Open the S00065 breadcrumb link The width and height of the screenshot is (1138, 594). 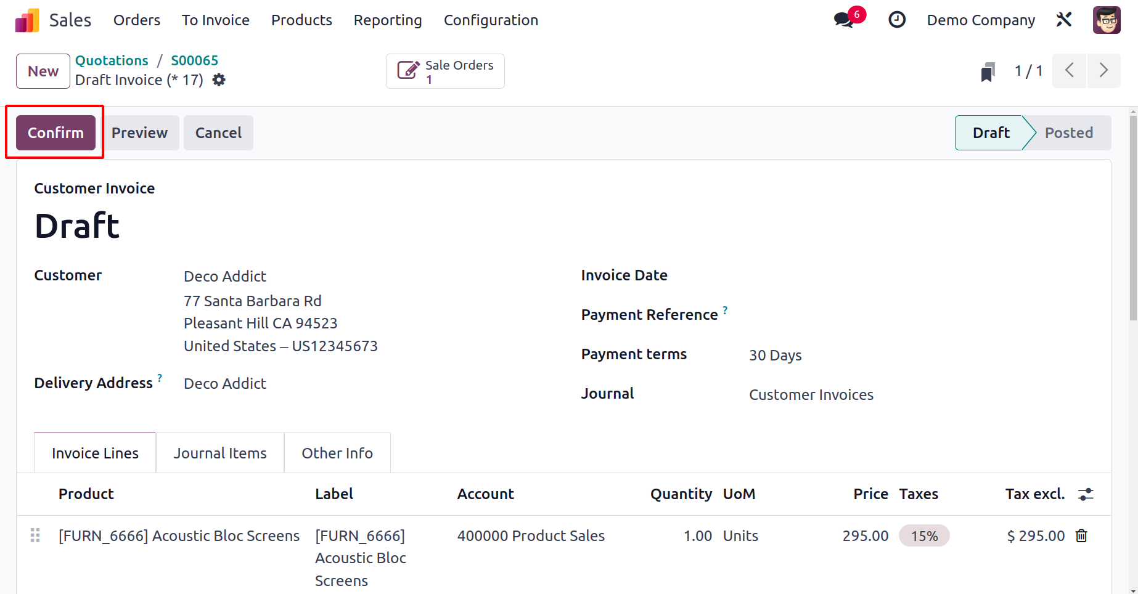[x=195, y=60]
